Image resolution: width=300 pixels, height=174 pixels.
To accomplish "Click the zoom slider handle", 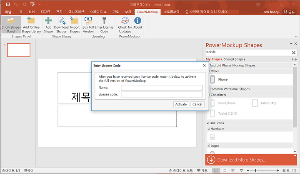I will [255, 170].
